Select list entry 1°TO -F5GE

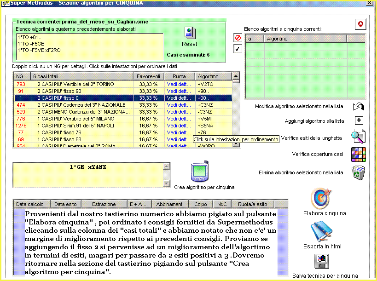pos(31,44)
